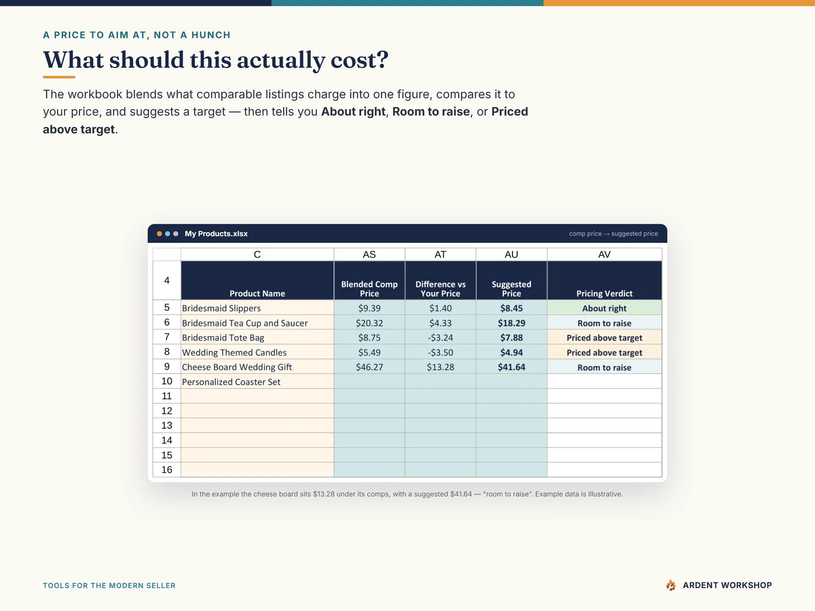This screenshot has width=815, height=611.
Task: Click the Blended Comp Price header cell
Action: point(369,281)
